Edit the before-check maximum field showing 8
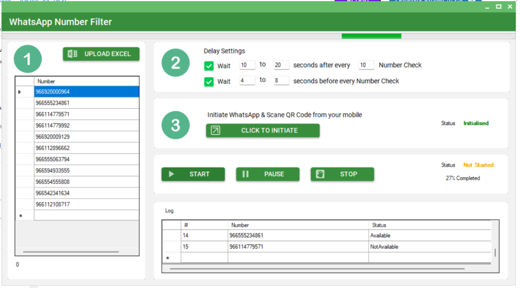Screen dimensions: 520x288 tap(281, 81)
